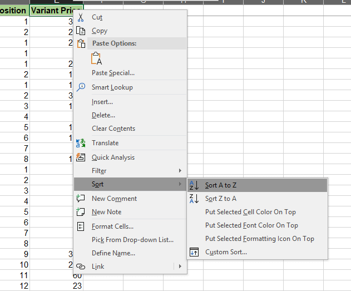Choose Put Selected Cell Color On Top
The width and height of the screenshot is (351, 291).
point(250,212)
